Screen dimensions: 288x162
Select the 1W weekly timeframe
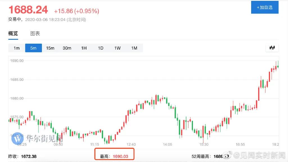tap(117, 48)
